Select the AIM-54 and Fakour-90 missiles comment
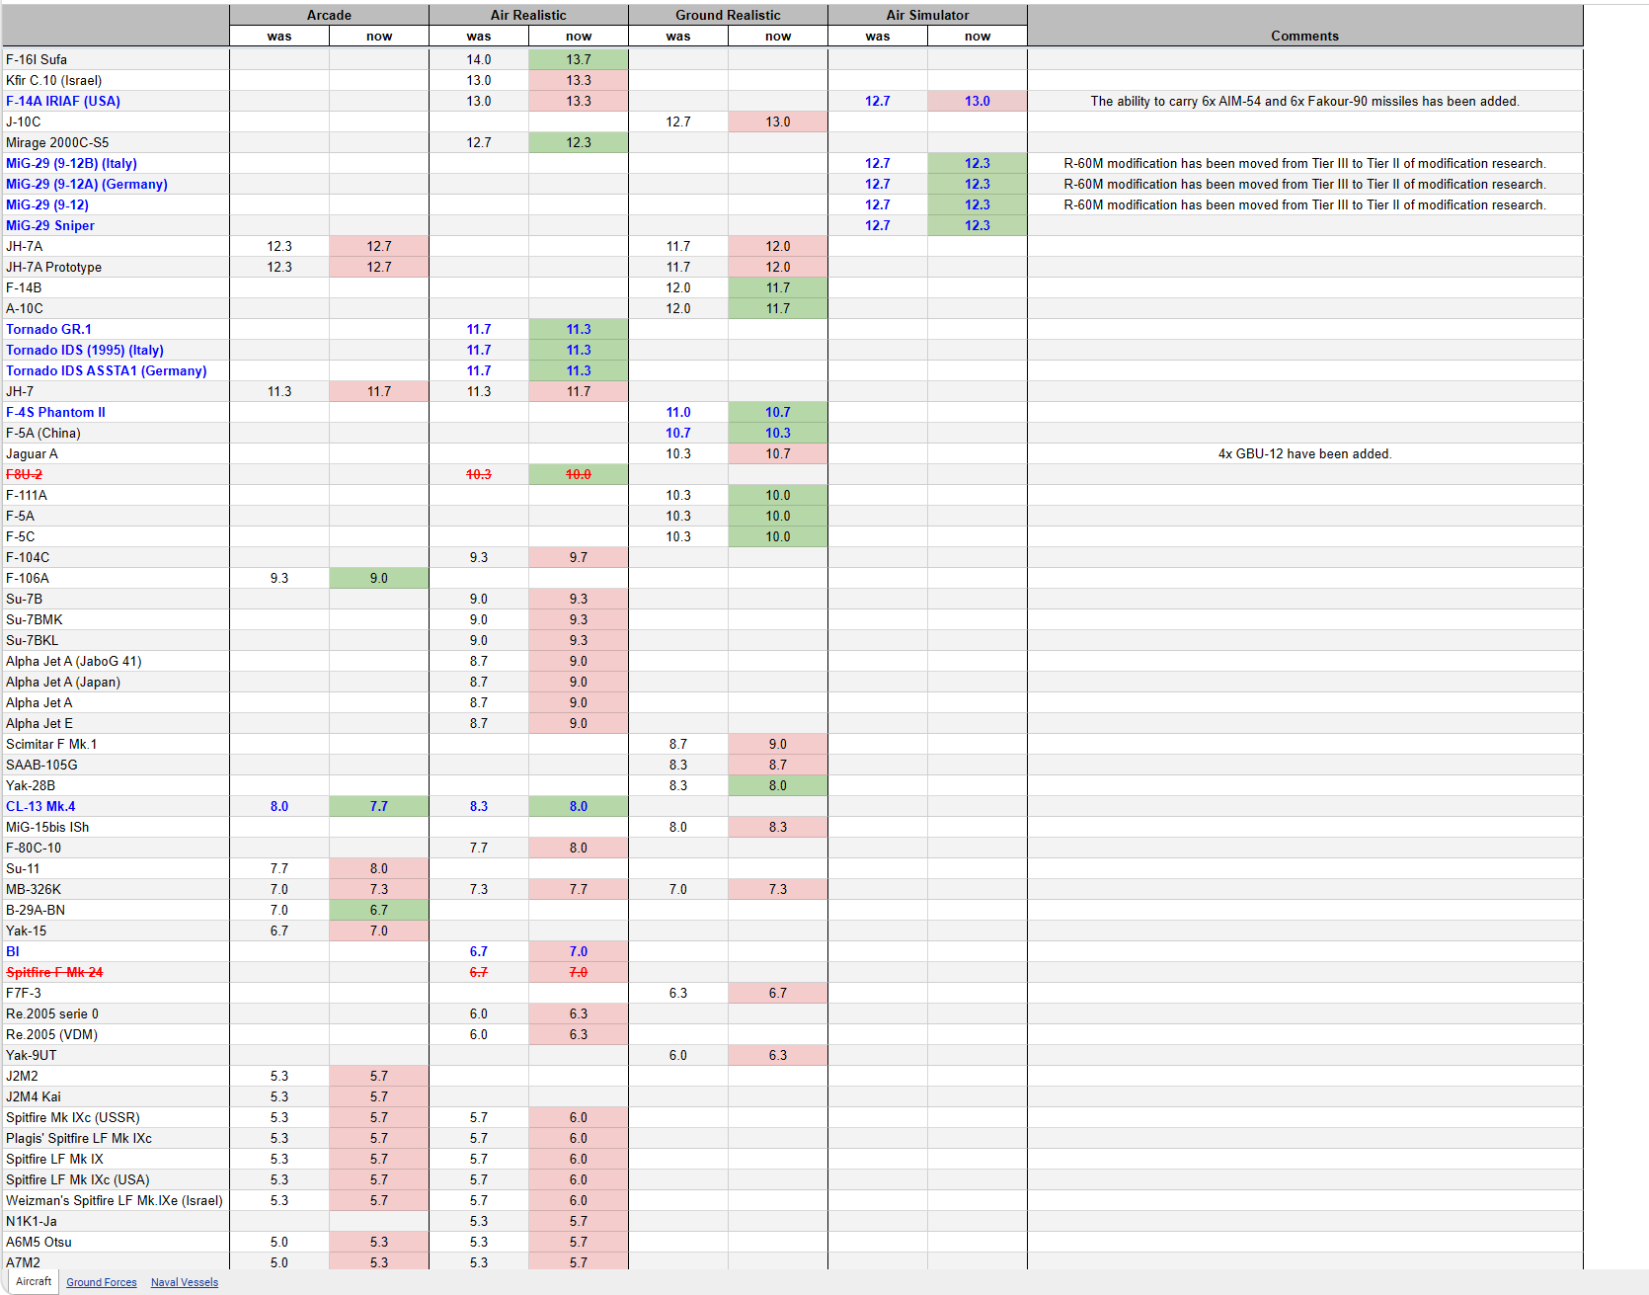The height and width of the screenshot is (1295, 1649). pyautogui.click(x=1304, y=101)
